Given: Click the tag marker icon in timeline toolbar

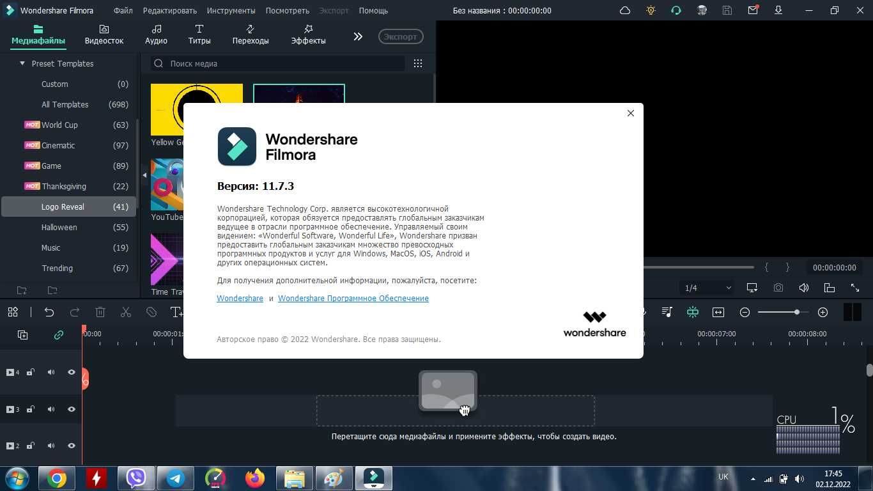Looking at the screenshot, I should point(151,312).
